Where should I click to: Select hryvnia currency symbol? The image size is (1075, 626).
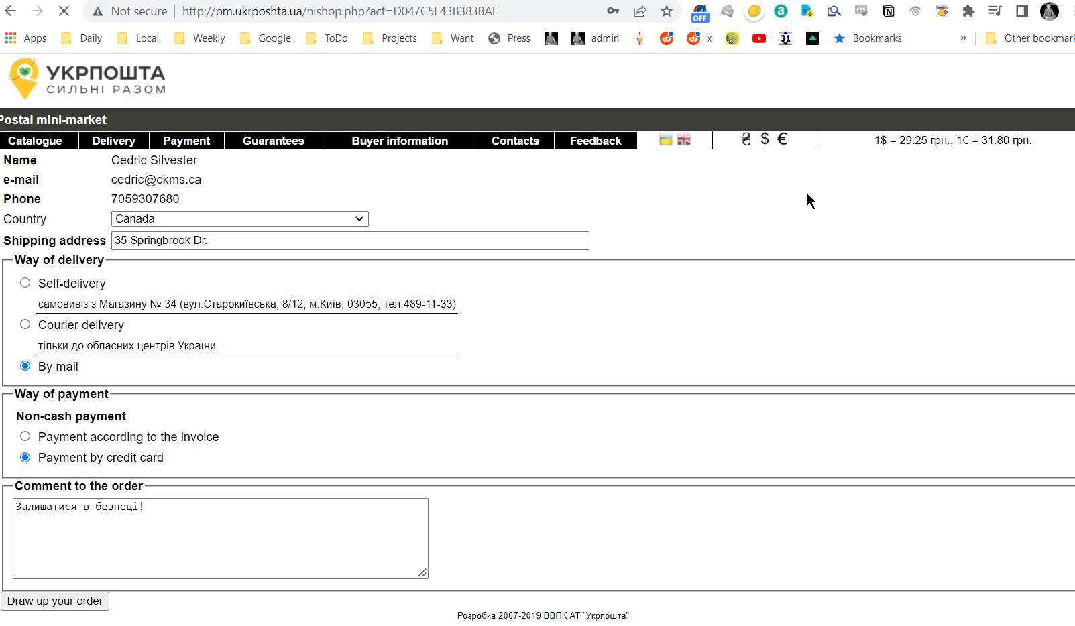pyautogui.click(x=746, y=139)
